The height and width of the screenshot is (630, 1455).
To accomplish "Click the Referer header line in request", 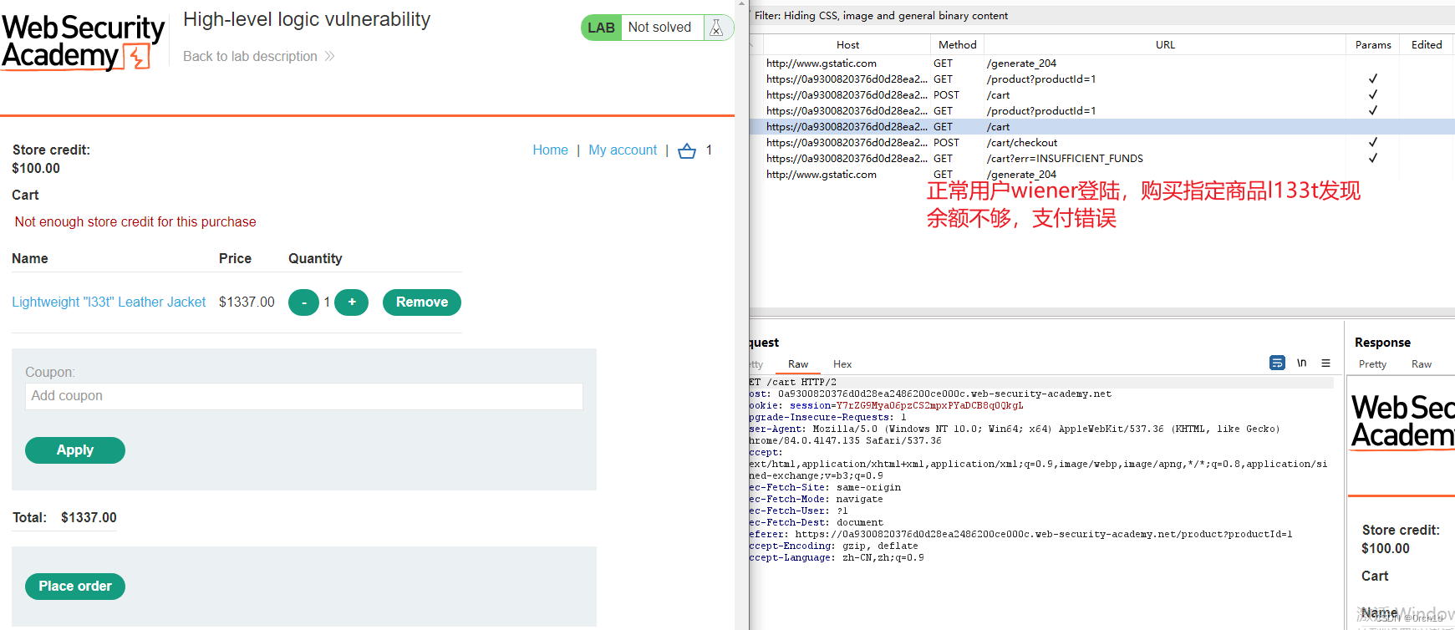I will [1020, 535].
